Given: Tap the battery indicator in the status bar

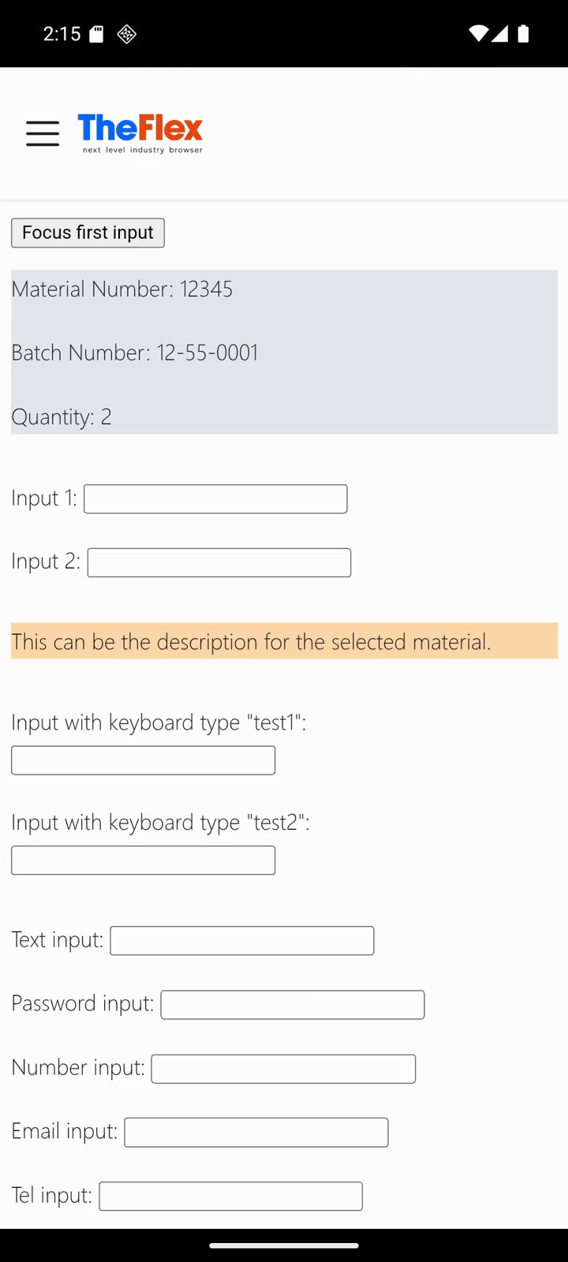Looking at the screenshot, I should click(x=523, y=33).
